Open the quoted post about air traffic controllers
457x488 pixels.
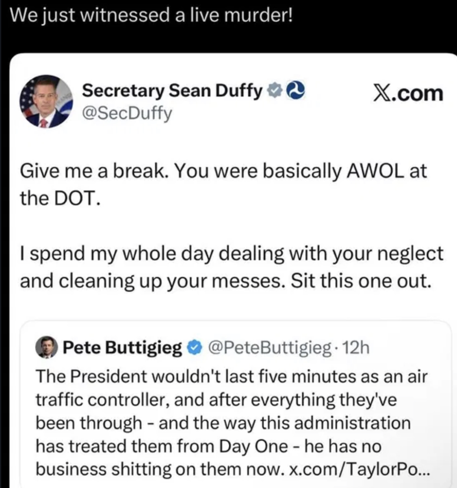[231, 423]
